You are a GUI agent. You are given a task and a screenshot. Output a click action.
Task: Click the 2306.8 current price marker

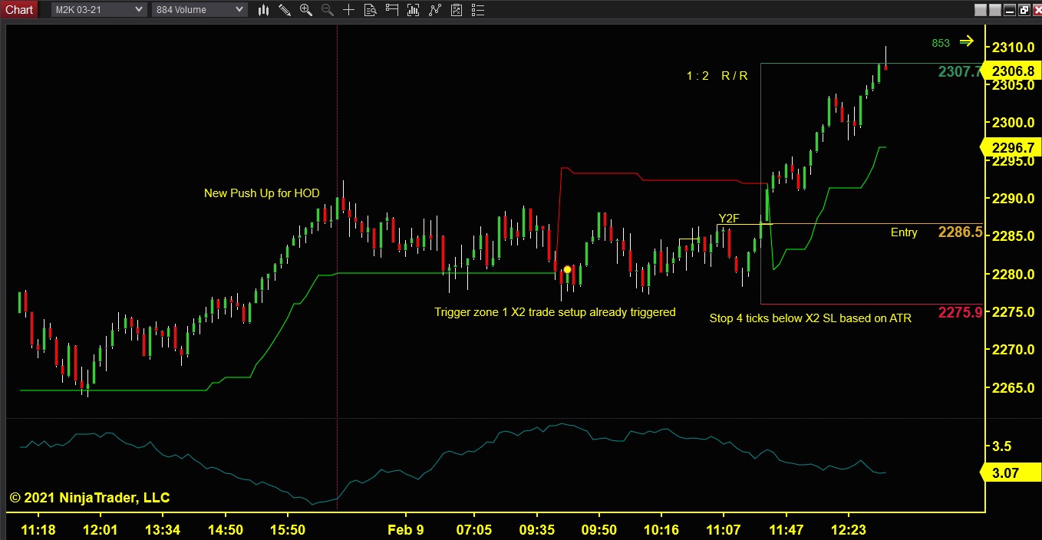(x=1012, y=71)
